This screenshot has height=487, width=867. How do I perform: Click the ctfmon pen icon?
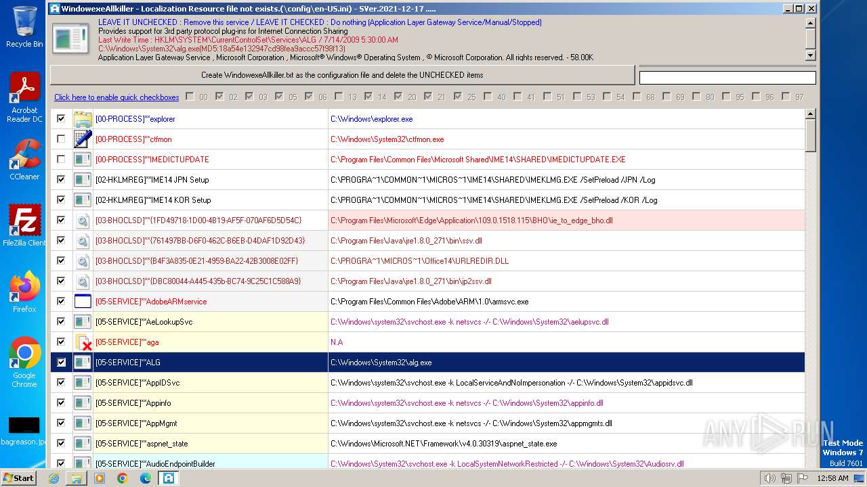coord(83,139)
